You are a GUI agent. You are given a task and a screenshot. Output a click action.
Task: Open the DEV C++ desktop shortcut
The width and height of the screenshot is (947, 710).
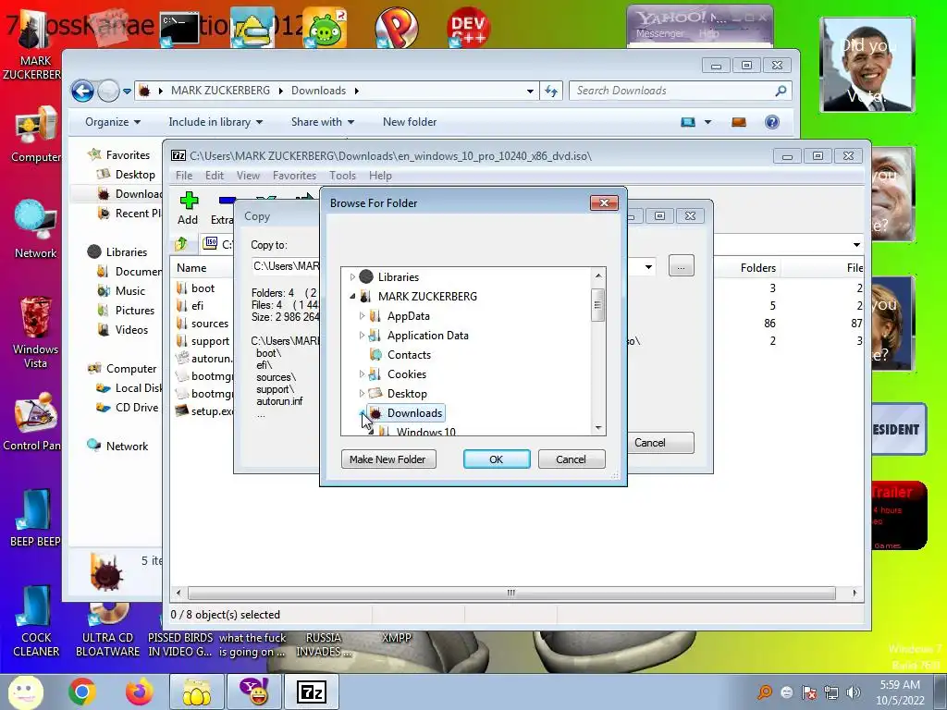coord(468,27)
